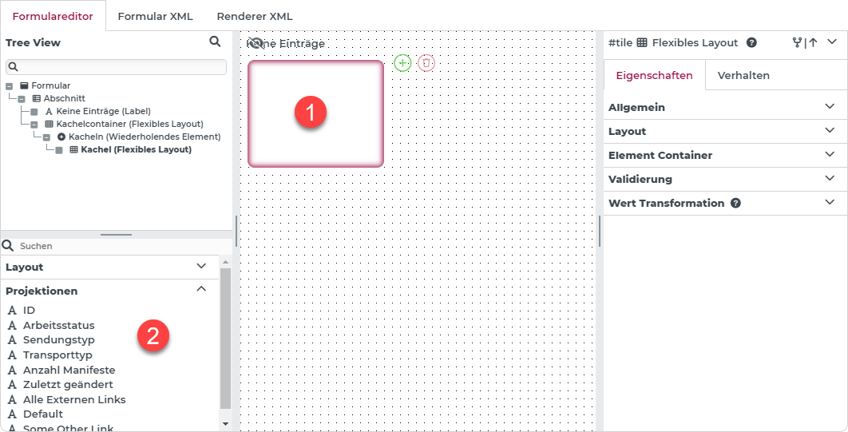The height and width of the screenshot is (432, 848).
Task: Open the Verhalten tab
Action: 743,76
